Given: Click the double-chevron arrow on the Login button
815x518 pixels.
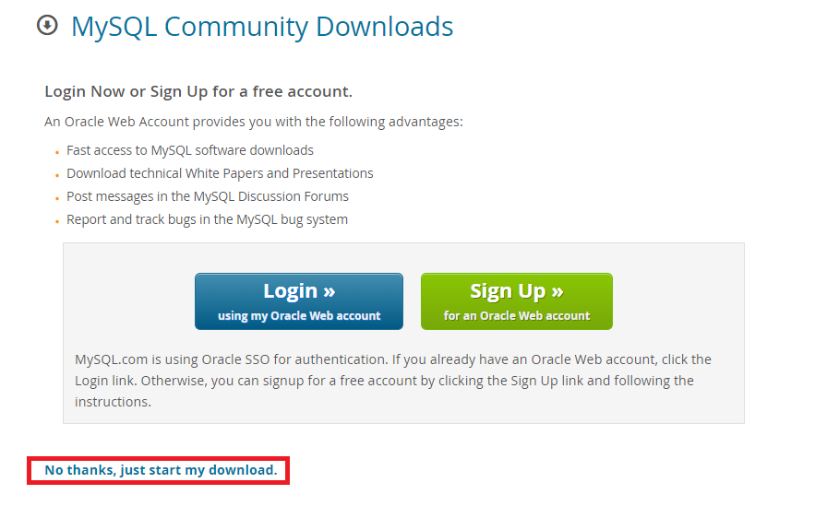Looking at the screenshot, I should pyautogui.click(x=329, y=292).
